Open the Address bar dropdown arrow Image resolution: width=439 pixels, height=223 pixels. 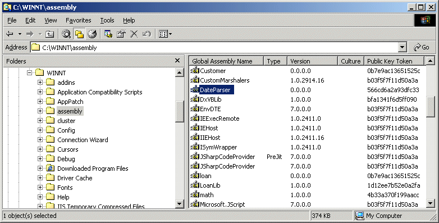403,47
